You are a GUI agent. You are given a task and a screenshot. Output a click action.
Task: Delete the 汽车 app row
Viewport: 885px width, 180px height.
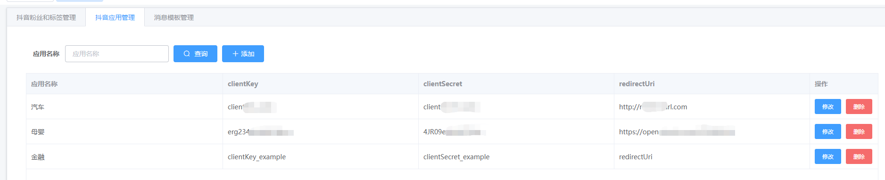[x=859, y=106]
